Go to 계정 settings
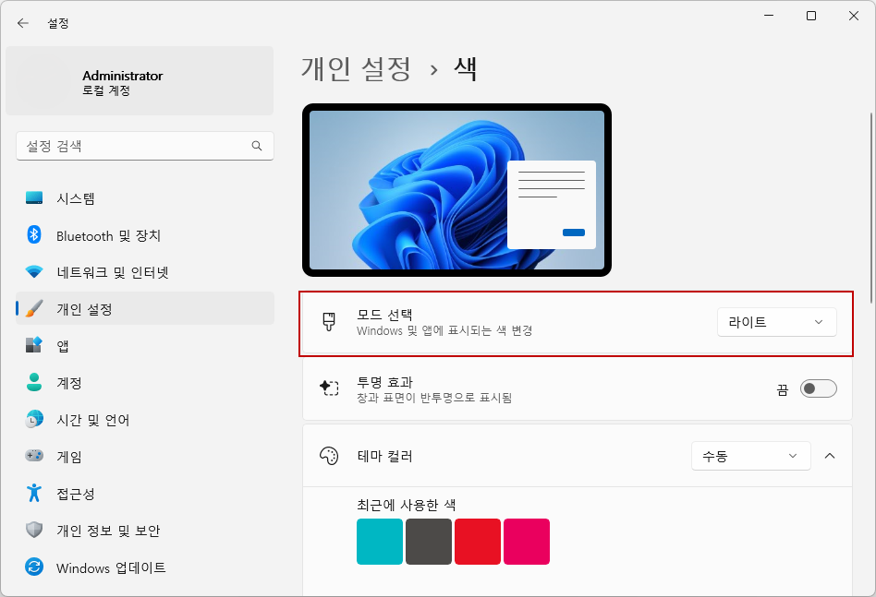The width and height of the screenshot is (876, 597). [x=145, y=382]
